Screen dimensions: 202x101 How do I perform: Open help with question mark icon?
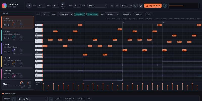tap(165, 6)
